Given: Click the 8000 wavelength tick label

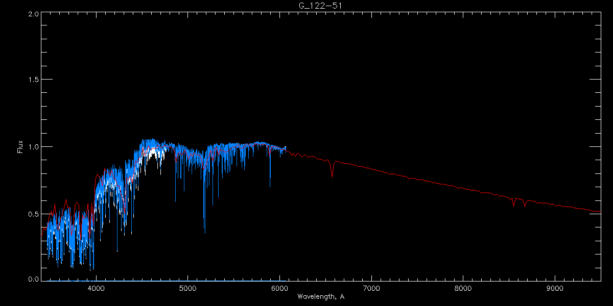Looking at the screenshot, I should (x=463, y=289).
